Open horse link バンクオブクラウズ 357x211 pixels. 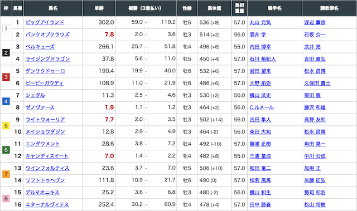(x=47, y=35)
